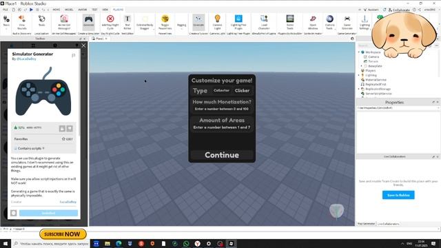Open the Scene Tools plugin
Screen dimensions: 441x248
tap(290, 19)
